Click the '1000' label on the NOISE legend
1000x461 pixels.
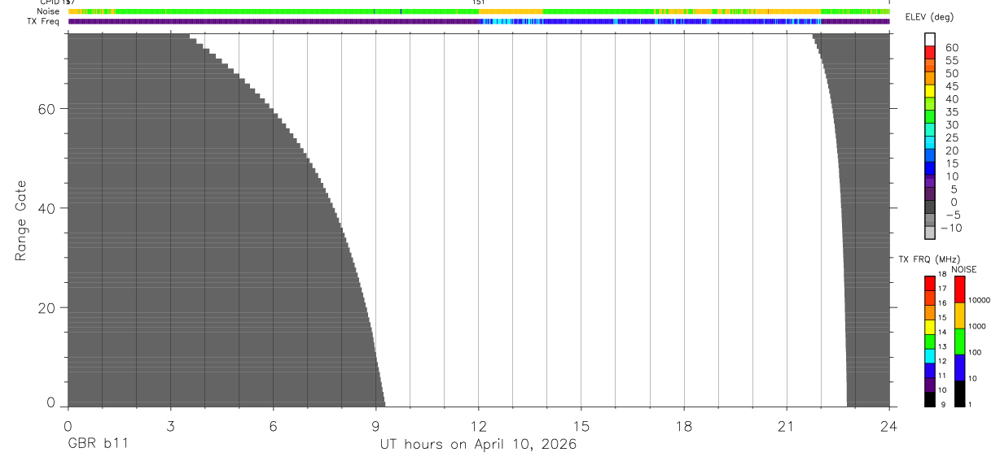(x=976, y=326)
